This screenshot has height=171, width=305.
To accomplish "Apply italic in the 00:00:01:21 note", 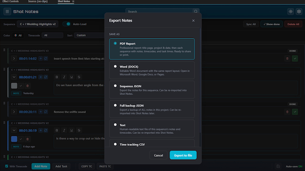I will pyautogui.click(x=64, y=77).
